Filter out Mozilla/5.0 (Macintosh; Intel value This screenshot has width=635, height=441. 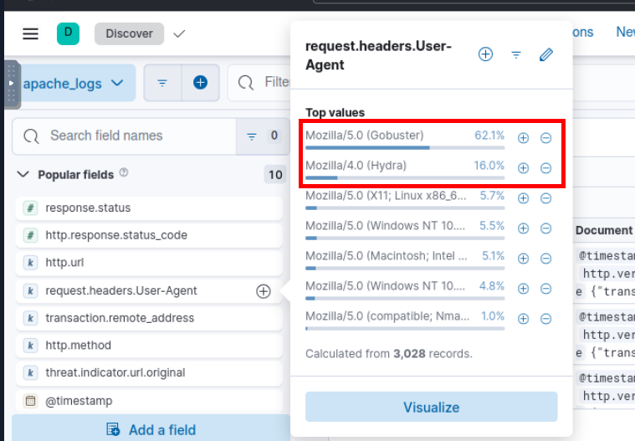pos(546,259)
